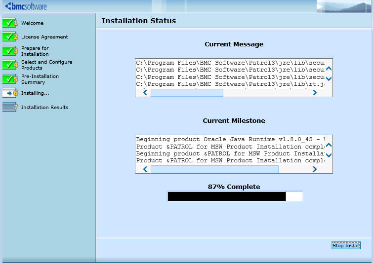This screenshot has height=263, width=373.
Task: Click Current Milestone horizontal scrollbar thumb
Action: (x=214, y=169)
